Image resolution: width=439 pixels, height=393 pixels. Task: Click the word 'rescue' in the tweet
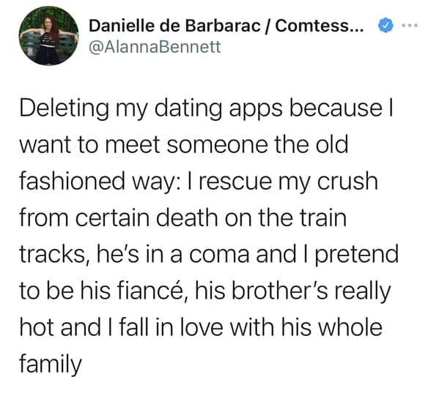(235, 181)
